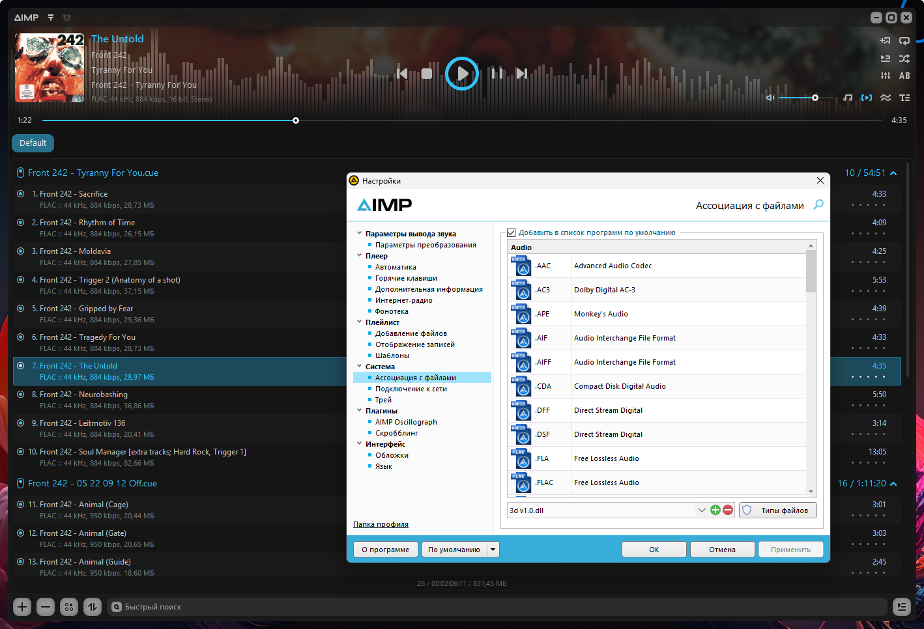Open the 3d v1.0.dll combo box
This screenshot has width=924, height=629.
[x=607, y=510]
